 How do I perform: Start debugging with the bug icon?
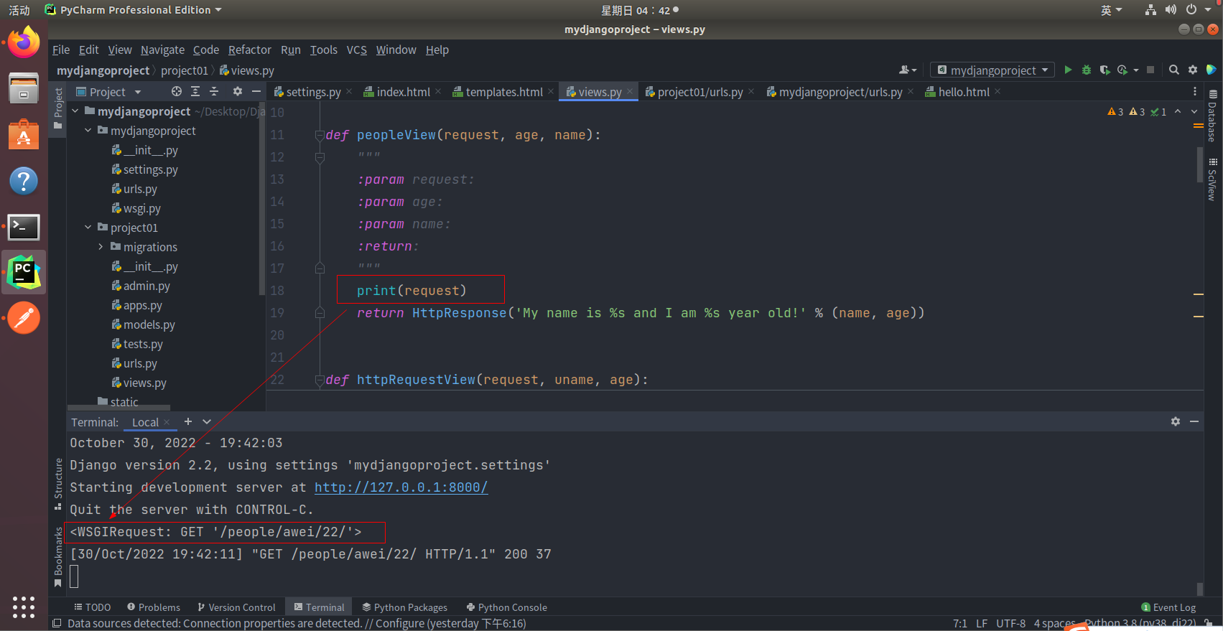[x=1087, y=70]
